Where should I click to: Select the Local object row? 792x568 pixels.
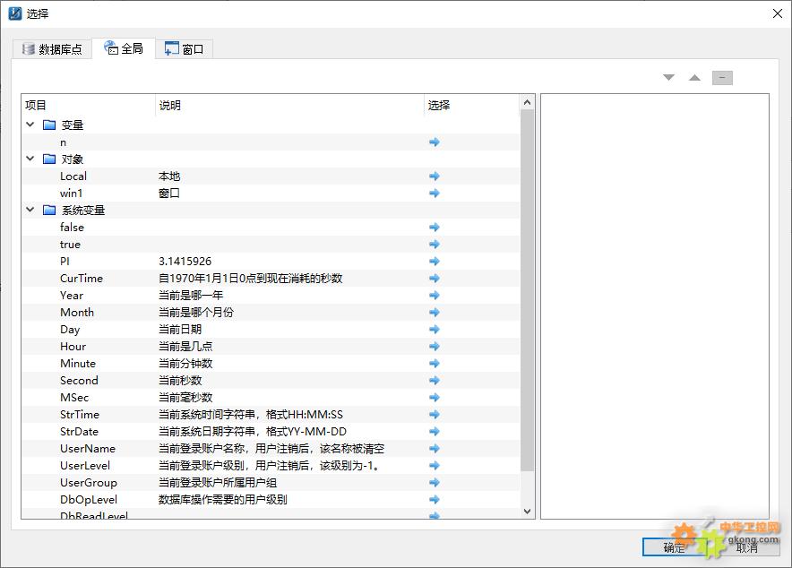pos(271,176)
